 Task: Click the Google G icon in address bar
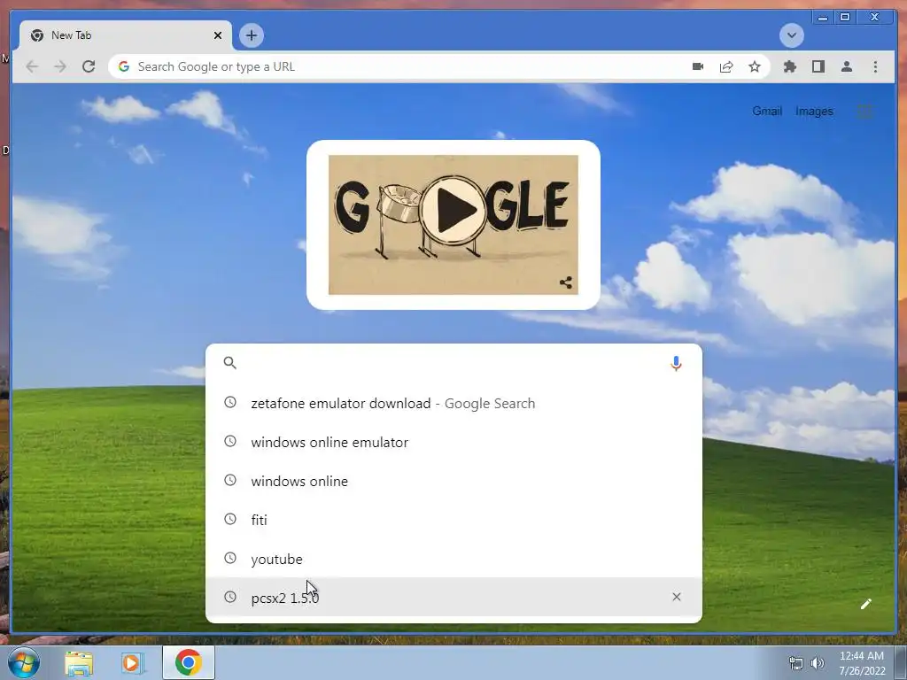(x=124, y=66)
